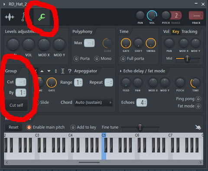Toggle Full porta option
The width and height of the screenshot is (208, 171).
tap(123, 58)
